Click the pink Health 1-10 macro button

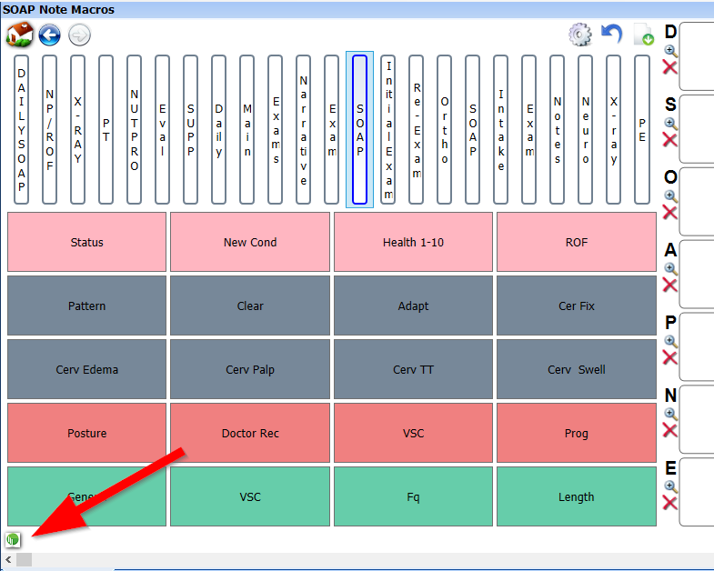(x=413, y=243)
